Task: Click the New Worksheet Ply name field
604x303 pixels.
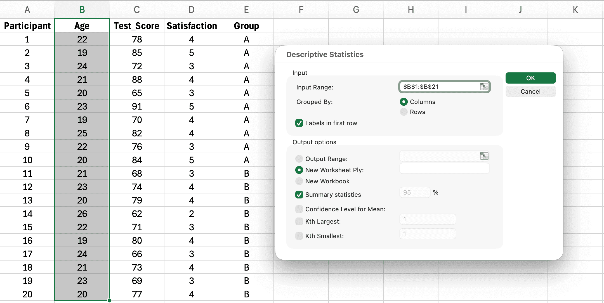Action: click(x=444, y=169)
